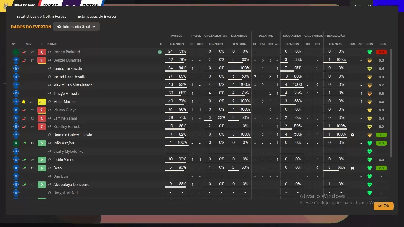This screenshot has height=227, width=404.
Task: Open Vitaliy Mykolenko's player link
Action: coord(68,152)
